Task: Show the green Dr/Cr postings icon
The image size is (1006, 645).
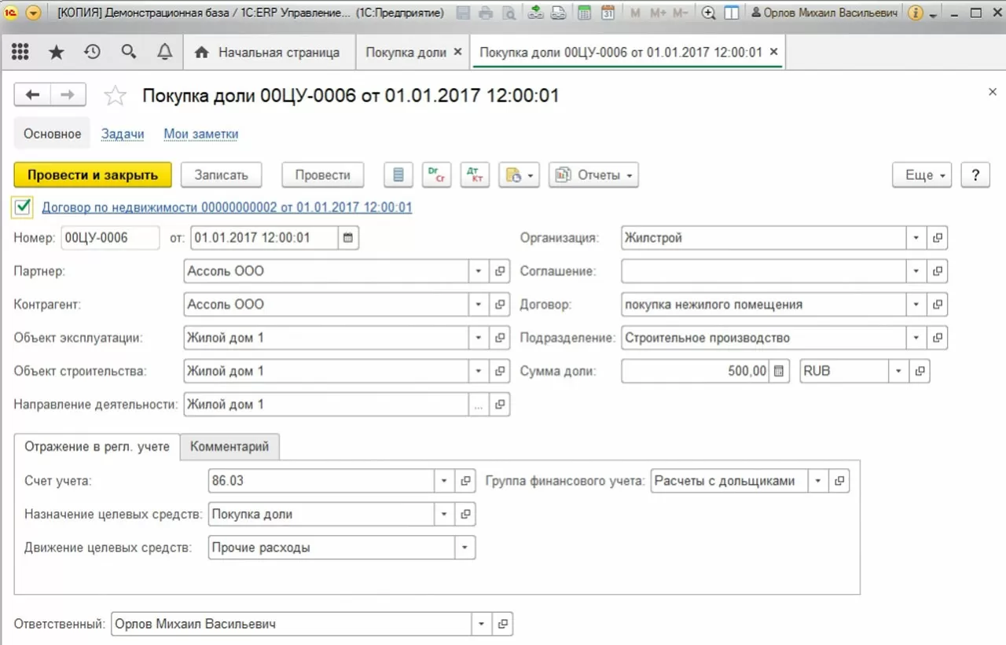Action: 436,175
